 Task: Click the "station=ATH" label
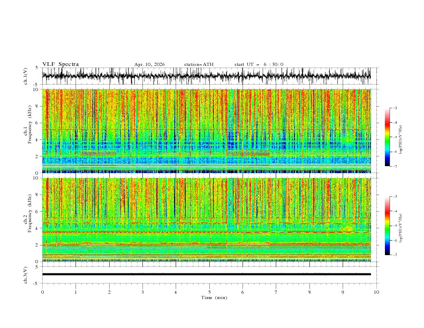199,64
